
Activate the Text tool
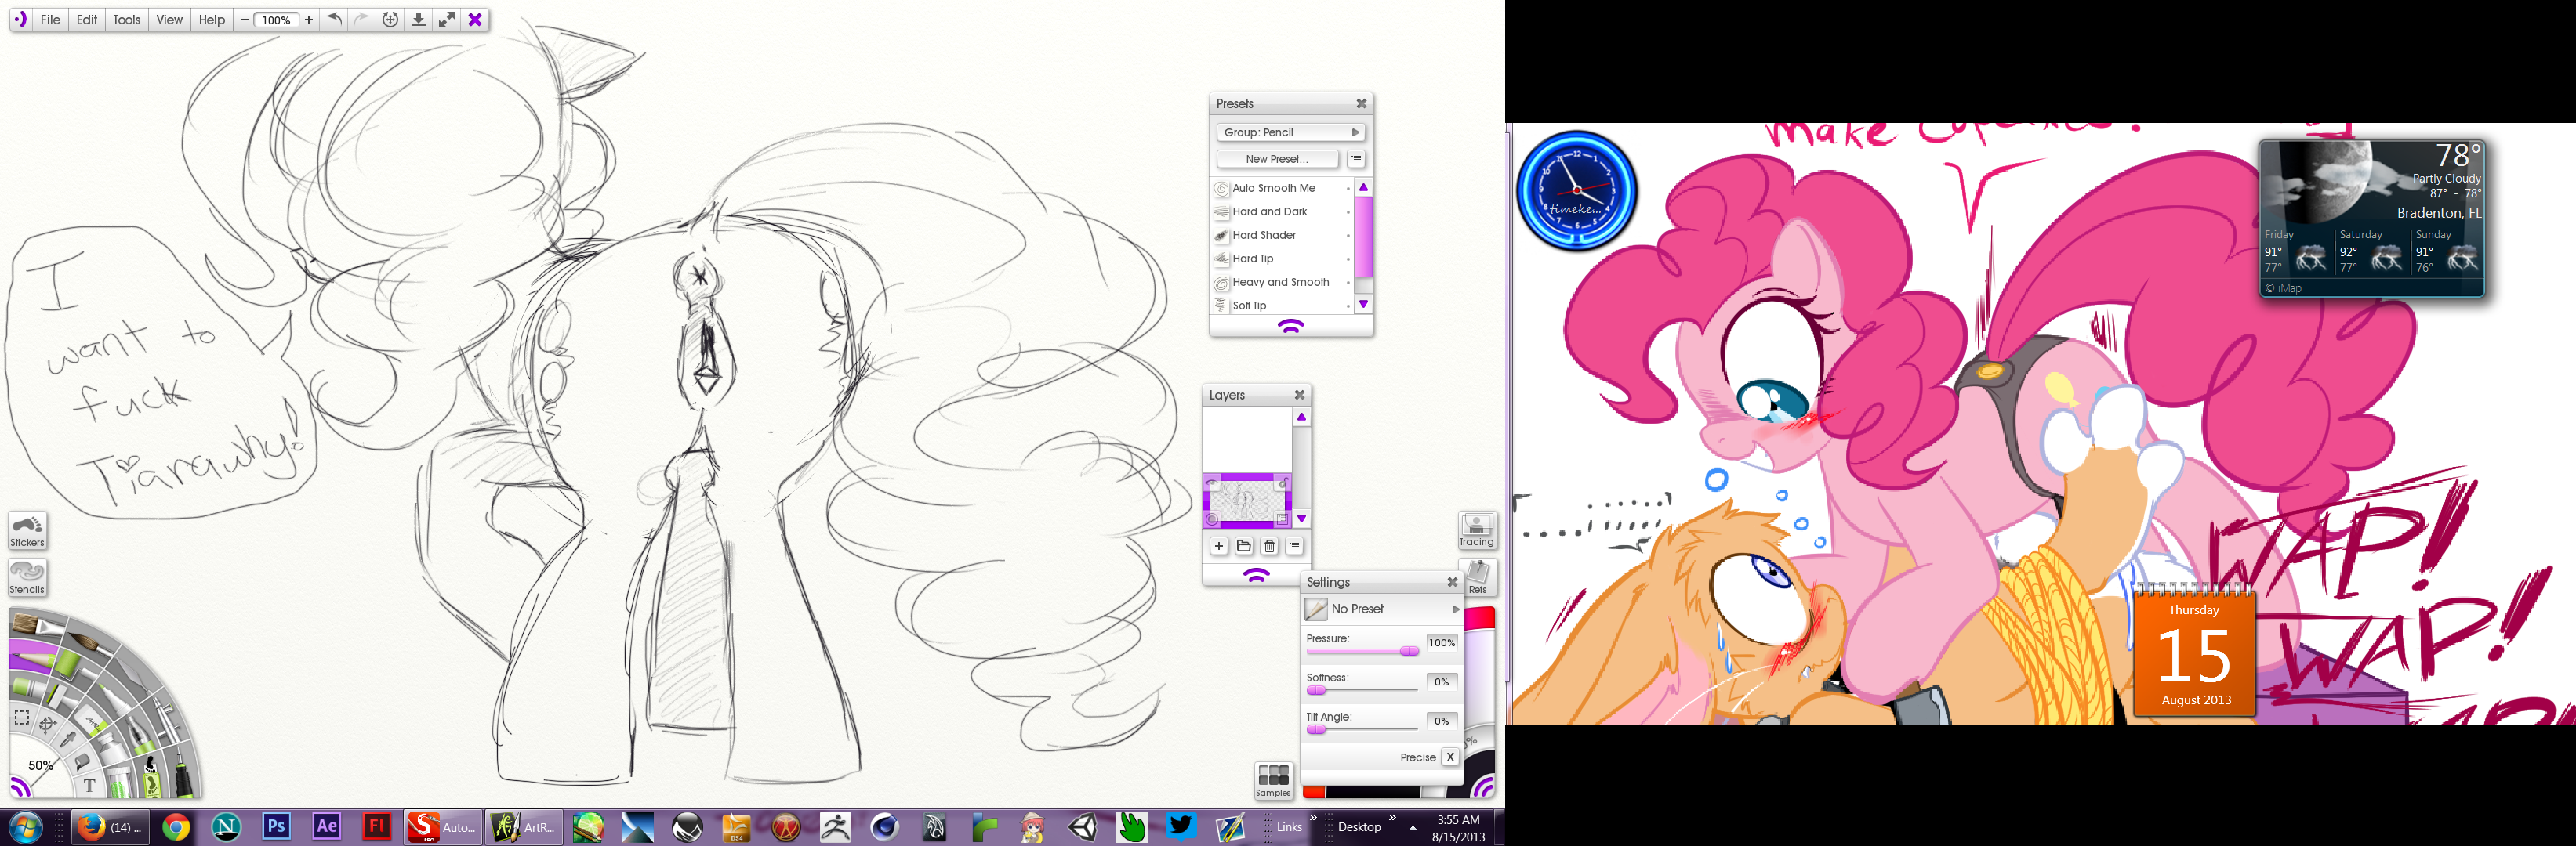point(90,785)
